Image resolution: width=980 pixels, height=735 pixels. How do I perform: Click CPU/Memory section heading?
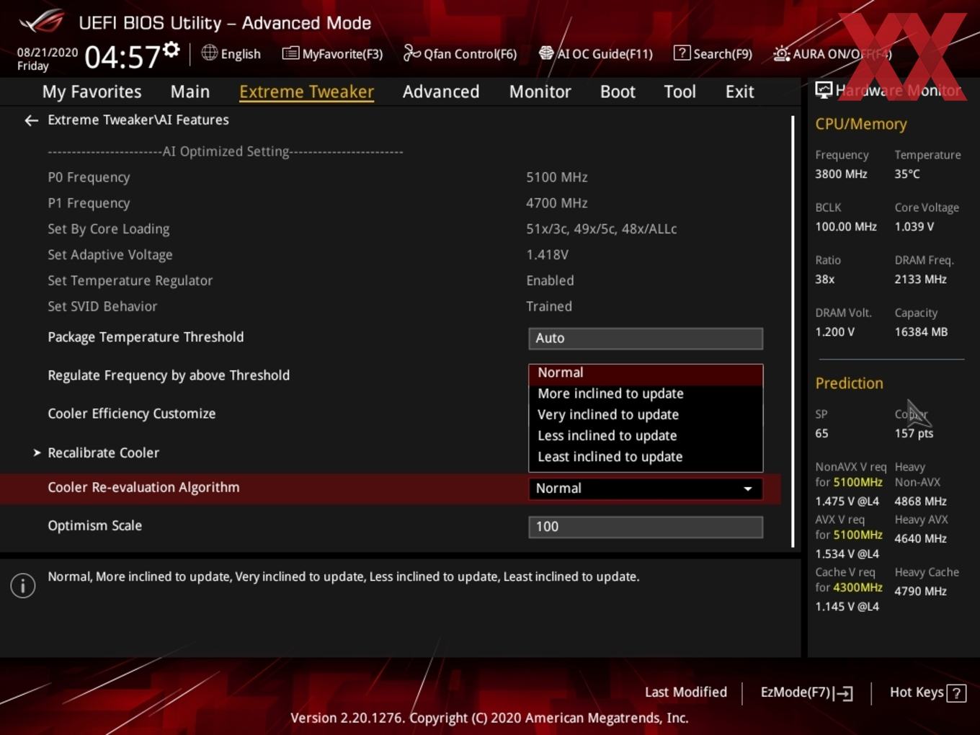point(861,124)
